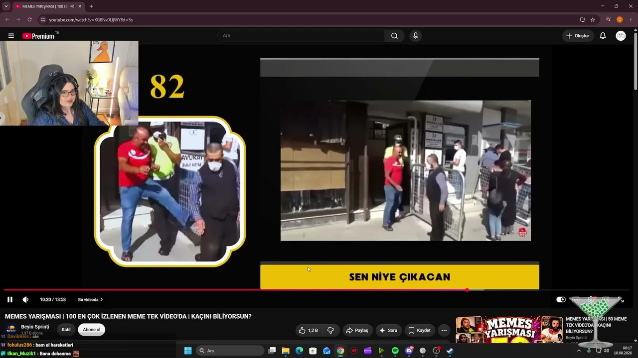This screenshot has height=358, width=638.
Task: Click the Windows taskbar search box
Action: click(x=230, y=351)
